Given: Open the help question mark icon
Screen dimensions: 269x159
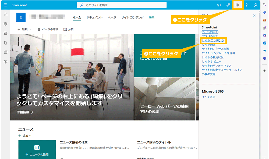Looking at the screenshot, I should pyautogui.click(x=246, y=5).
